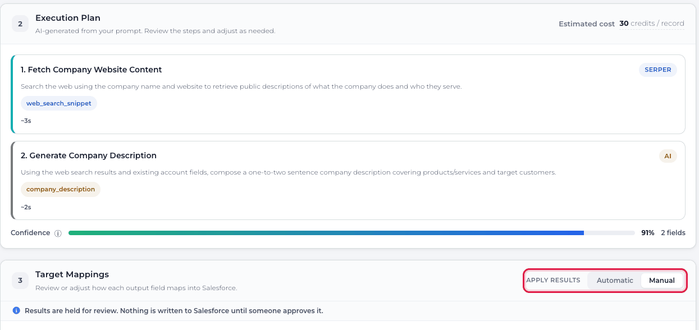Click the SERPER provider badge
Image resolution: width=699 pixels, height=330 pixels.
click(x=657, y=70)
